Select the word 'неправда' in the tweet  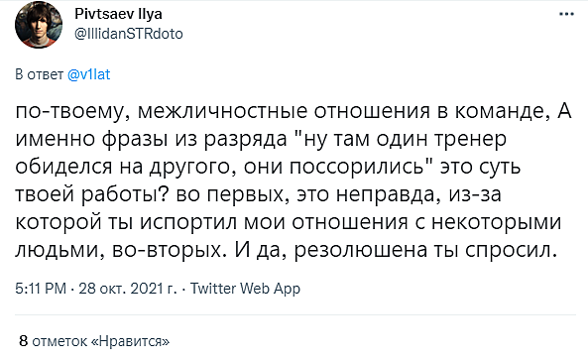(387, 194)
